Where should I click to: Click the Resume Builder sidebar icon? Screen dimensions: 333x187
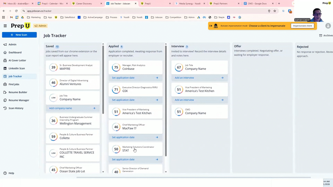5,92
